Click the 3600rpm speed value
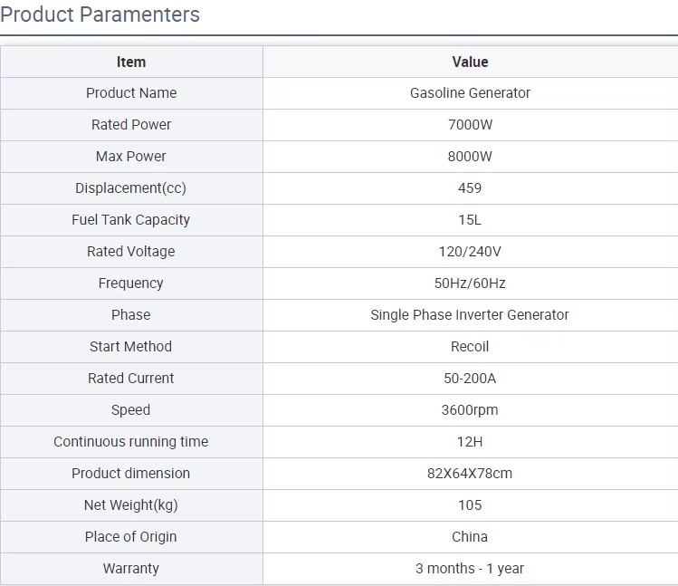Screen dimensions: 678x586 coord(470,410)
